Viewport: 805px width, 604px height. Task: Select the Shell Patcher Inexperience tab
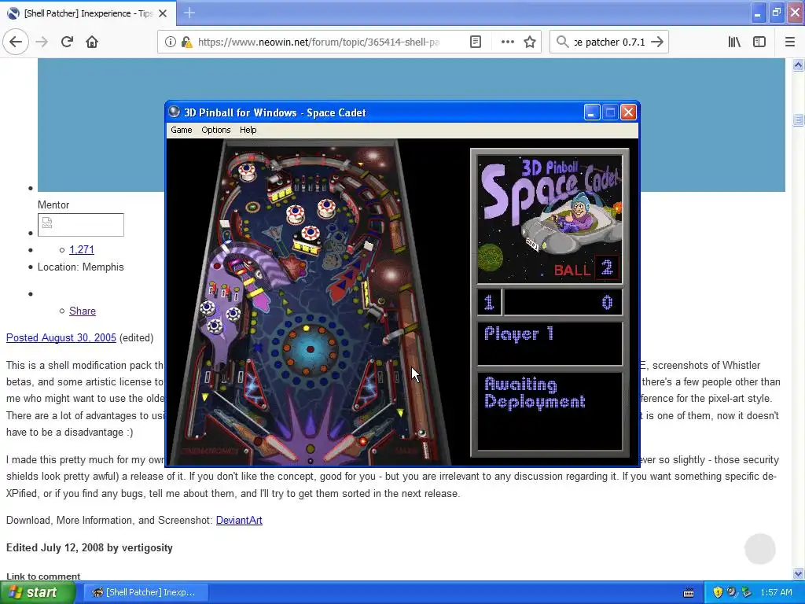coord(88,13)
